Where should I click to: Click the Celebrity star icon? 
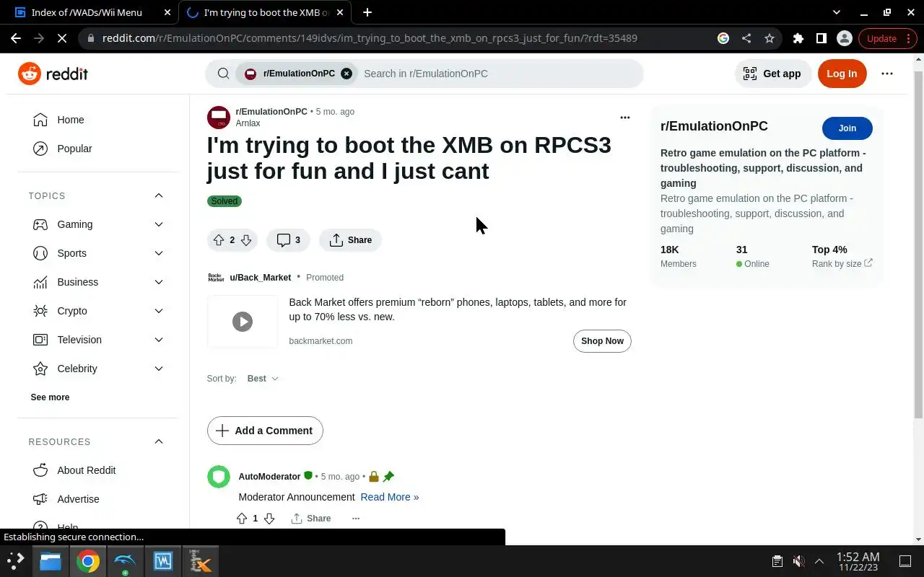coord(40,369)
